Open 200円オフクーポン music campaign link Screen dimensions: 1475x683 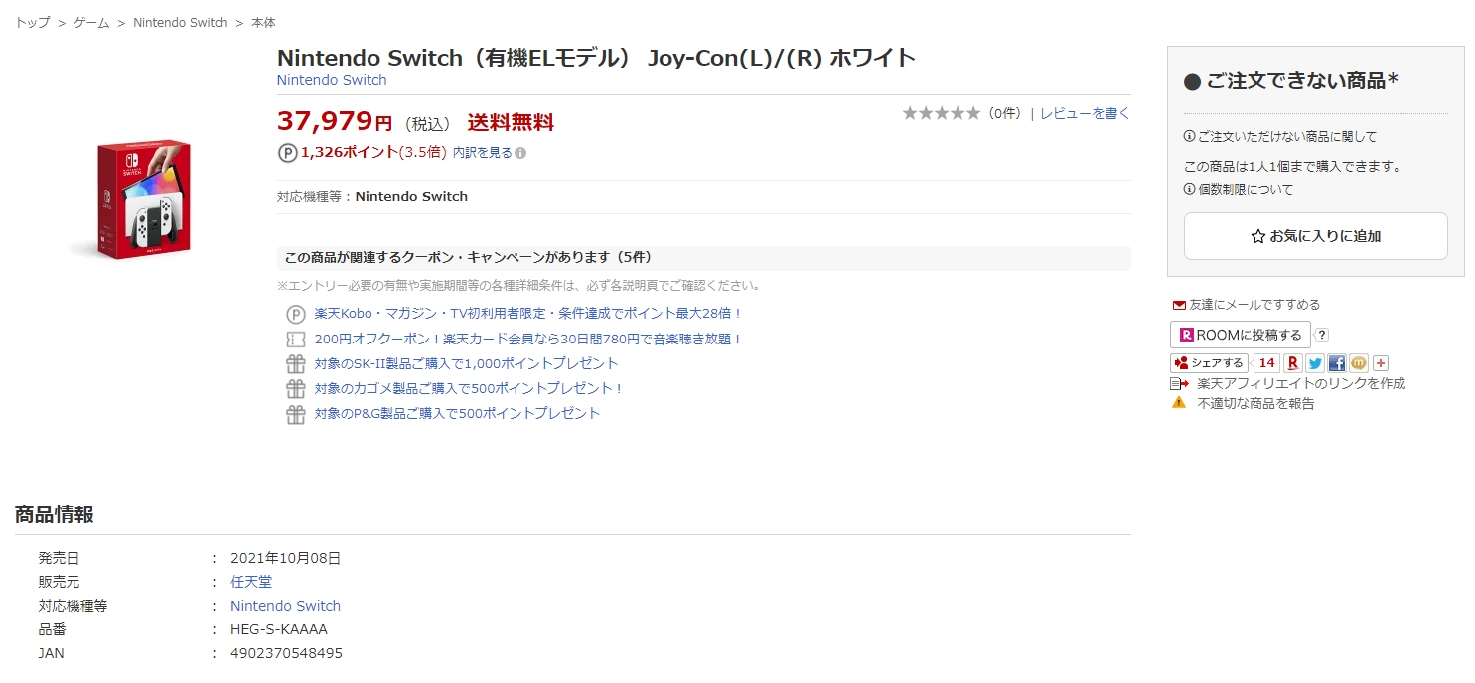point(528,339)
